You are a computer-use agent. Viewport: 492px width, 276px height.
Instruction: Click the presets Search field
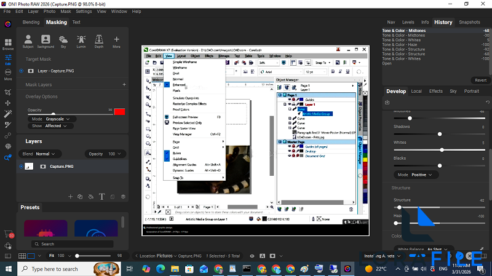(x=73, y=244)
